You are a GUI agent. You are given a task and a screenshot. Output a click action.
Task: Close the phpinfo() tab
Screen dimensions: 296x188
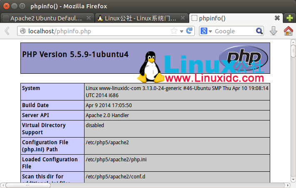coord(277,18)
